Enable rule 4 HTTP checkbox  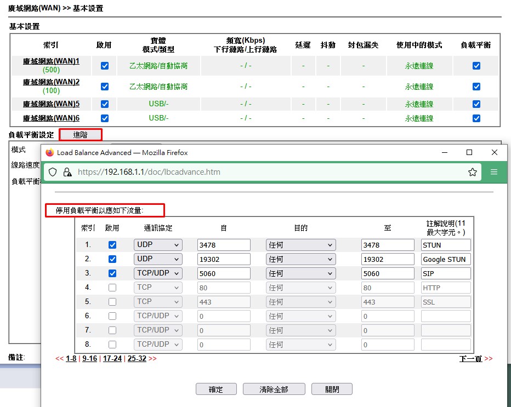[x=112, y=288]
